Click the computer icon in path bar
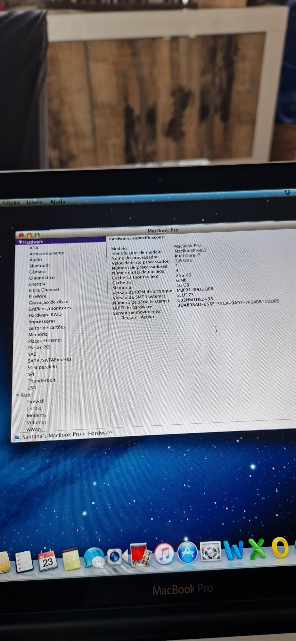The height and width of the screenshot is (641, 296). (x=17, y=437)
